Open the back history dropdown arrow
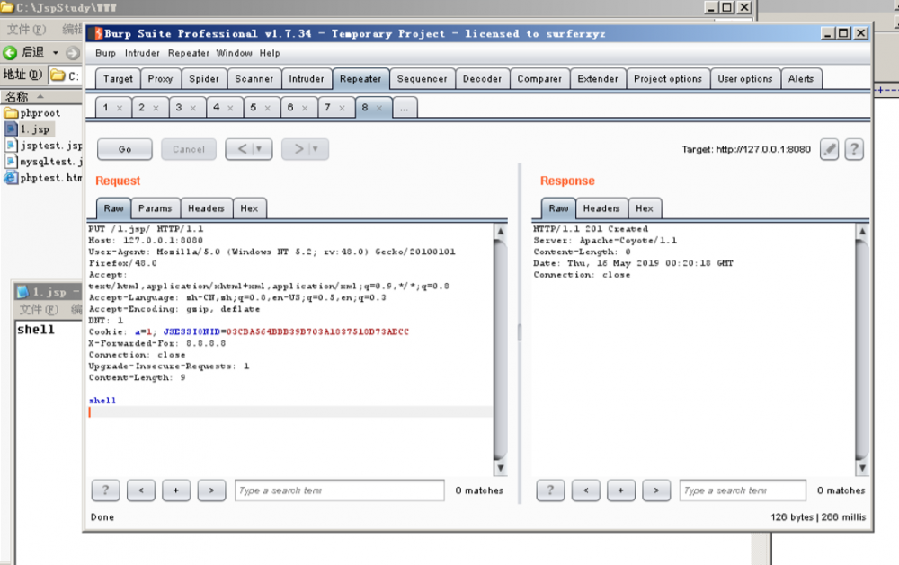899x565 pixels. pos(260,149)
